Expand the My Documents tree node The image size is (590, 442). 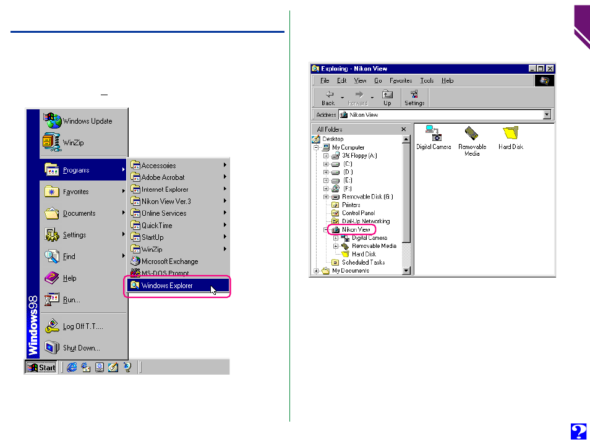pyautogui.click(x=316, y=271)
